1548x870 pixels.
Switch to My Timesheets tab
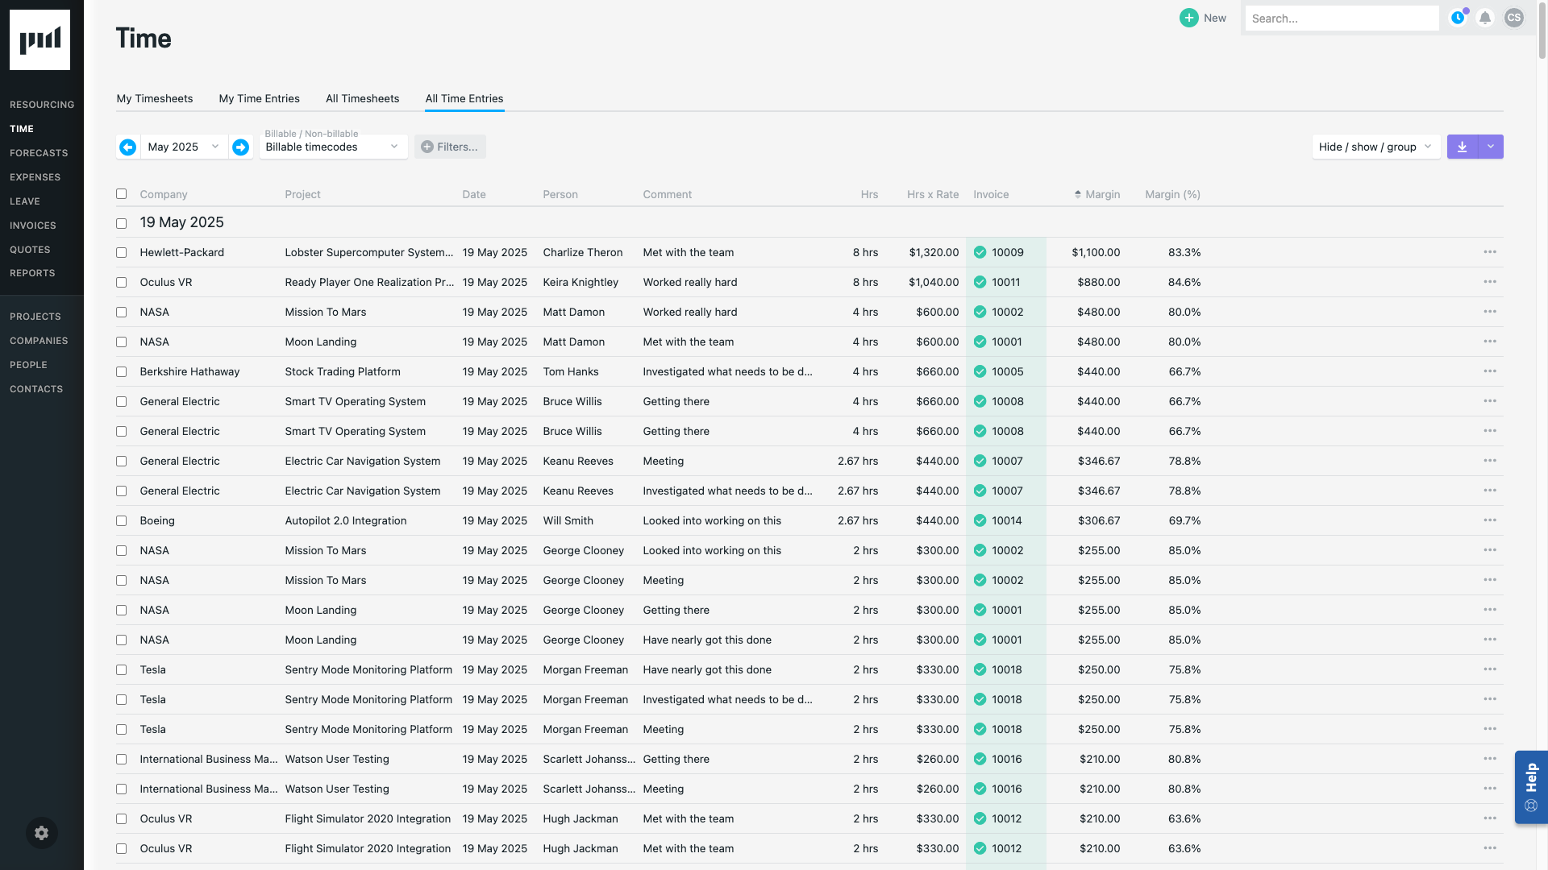pos(155,98)
